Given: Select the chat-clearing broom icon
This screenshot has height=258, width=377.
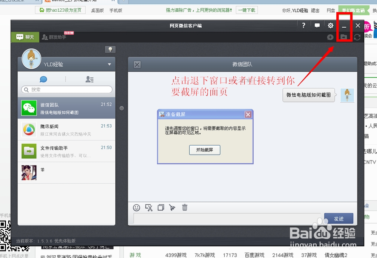Looking at the screenshot, I should 173,207.
